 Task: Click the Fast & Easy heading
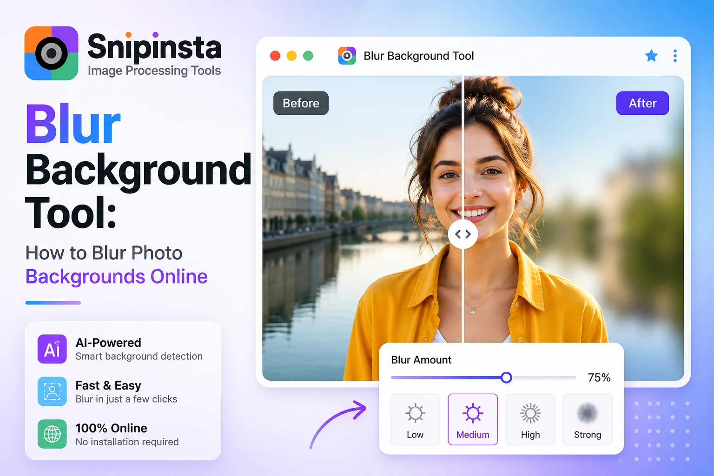[x=108, y=385]
